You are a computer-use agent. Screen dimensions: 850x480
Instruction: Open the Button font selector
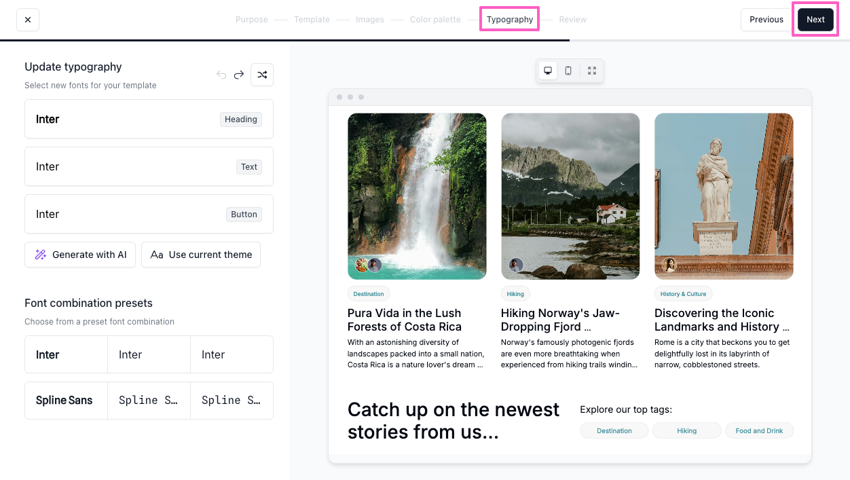click(149, 214)
